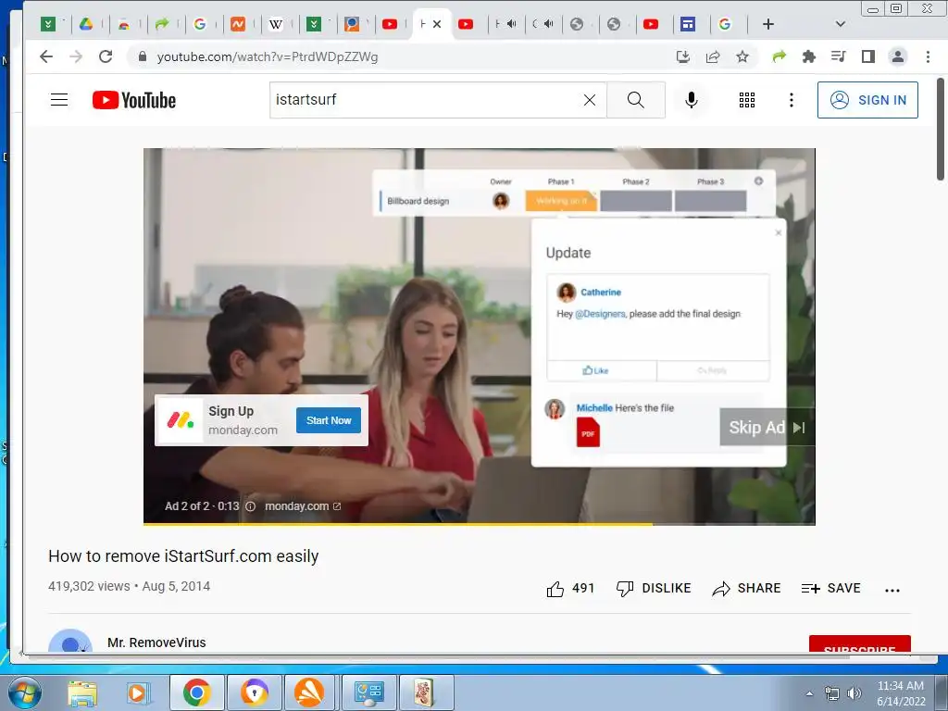The image size is (948, 711).
Task: Open the green arrow extension
Action: click(x=779, y=56)
